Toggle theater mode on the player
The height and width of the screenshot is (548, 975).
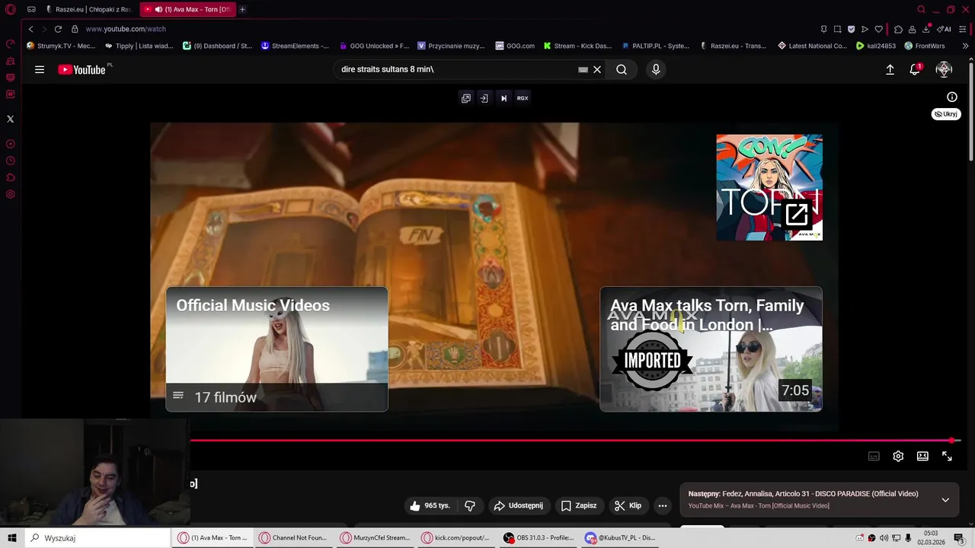(x=922, y=456)
